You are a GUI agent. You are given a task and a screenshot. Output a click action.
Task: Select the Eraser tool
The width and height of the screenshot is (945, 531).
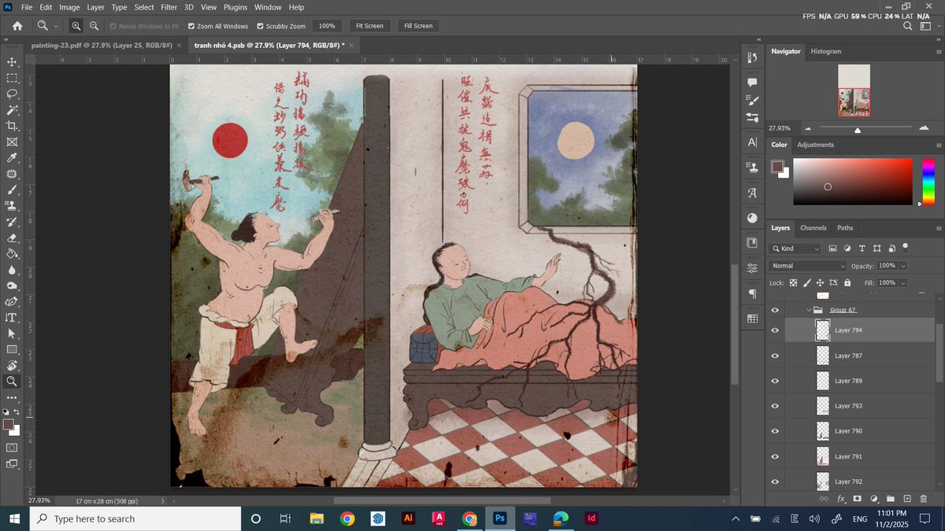click(x=12, y=238)
